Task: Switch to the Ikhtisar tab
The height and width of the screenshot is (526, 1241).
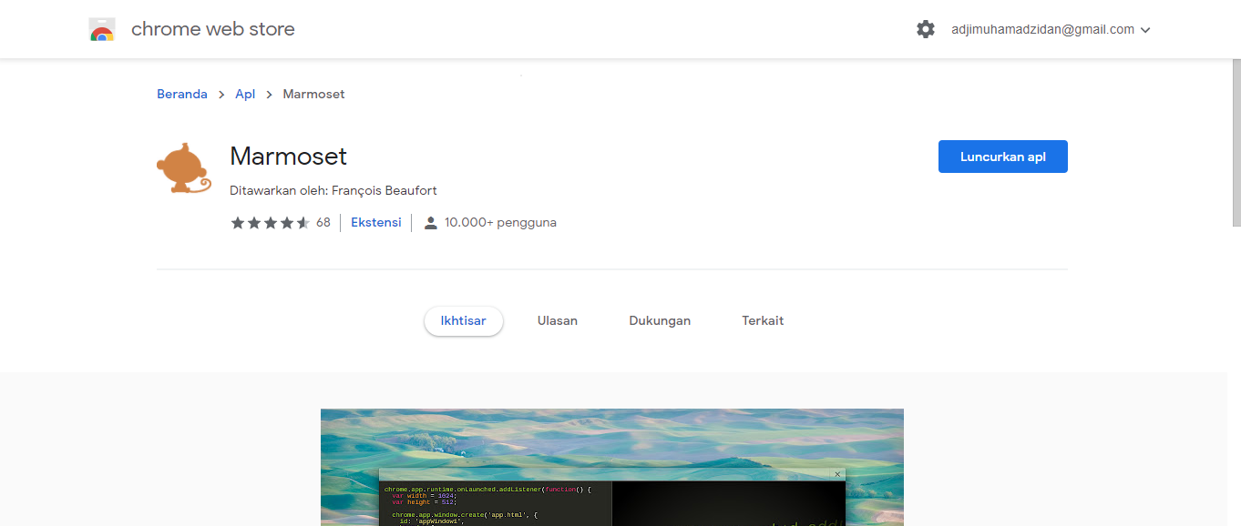Action: coord(464,320)
